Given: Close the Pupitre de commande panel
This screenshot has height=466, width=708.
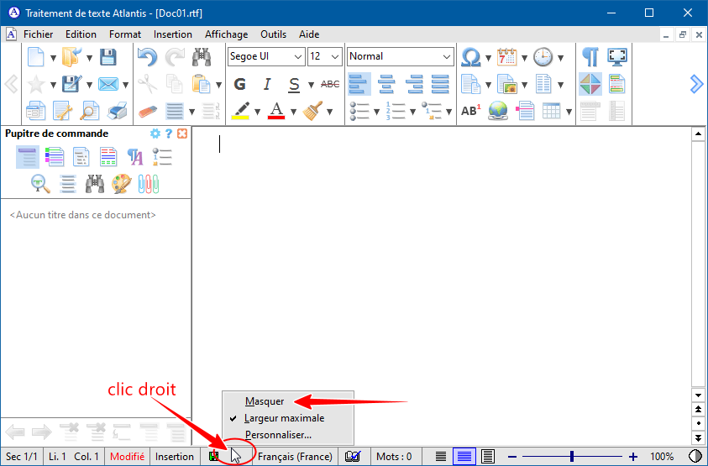Looking at the screenshot, I should click(x=182, y=134).
